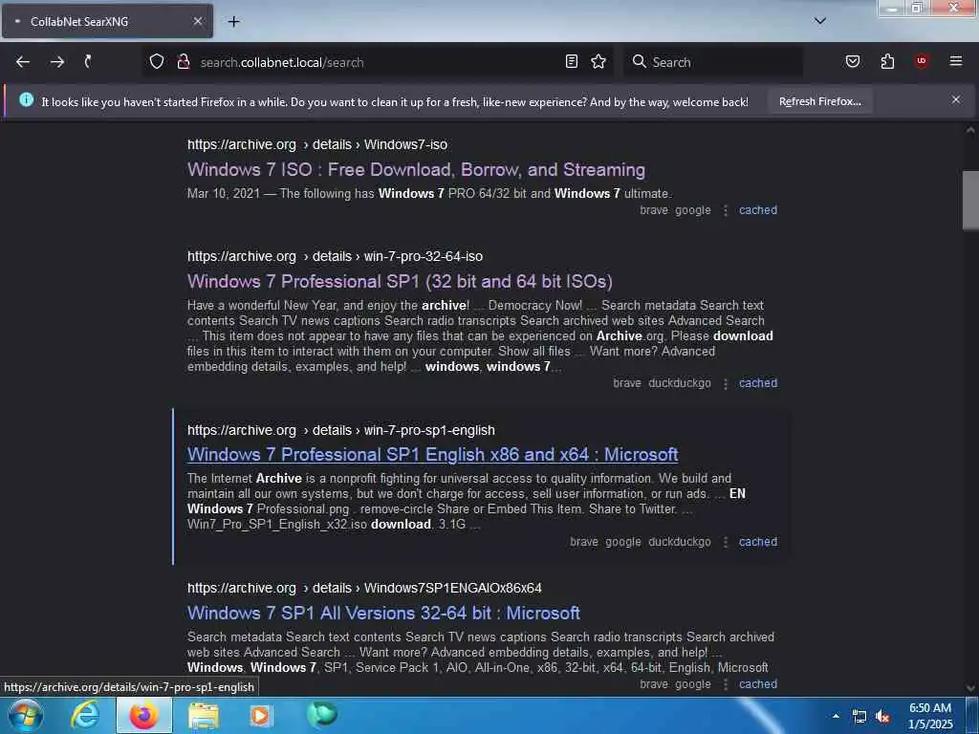This screenshot has width=979, height=734.
Task: Expand more options dots for SP1 ISOs result
Action: click(x=725, y=384)
